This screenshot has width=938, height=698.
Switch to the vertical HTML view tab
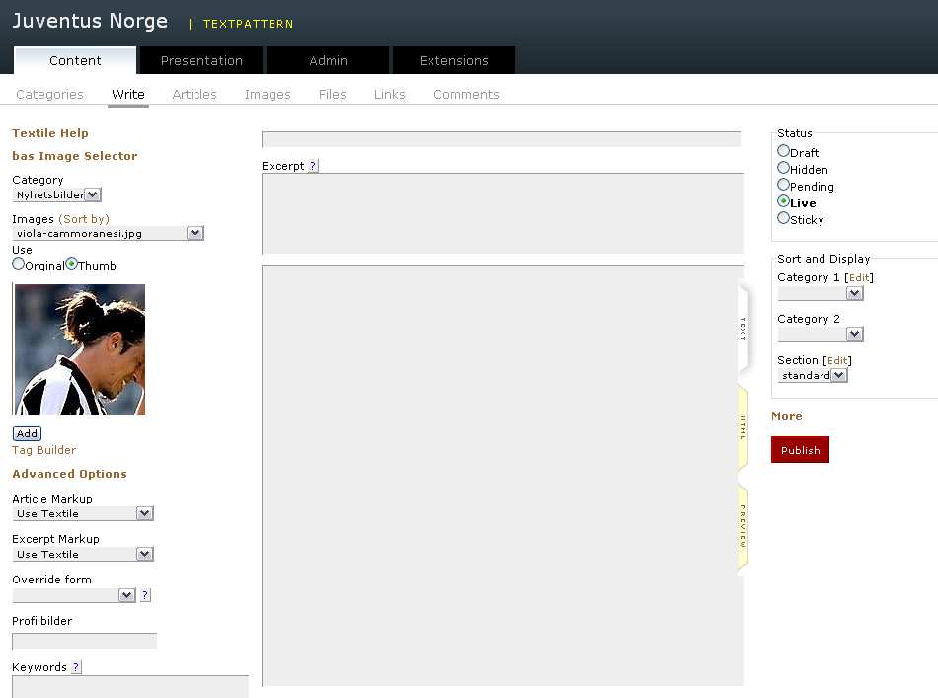pyautogui.click(x=743, y=427)
